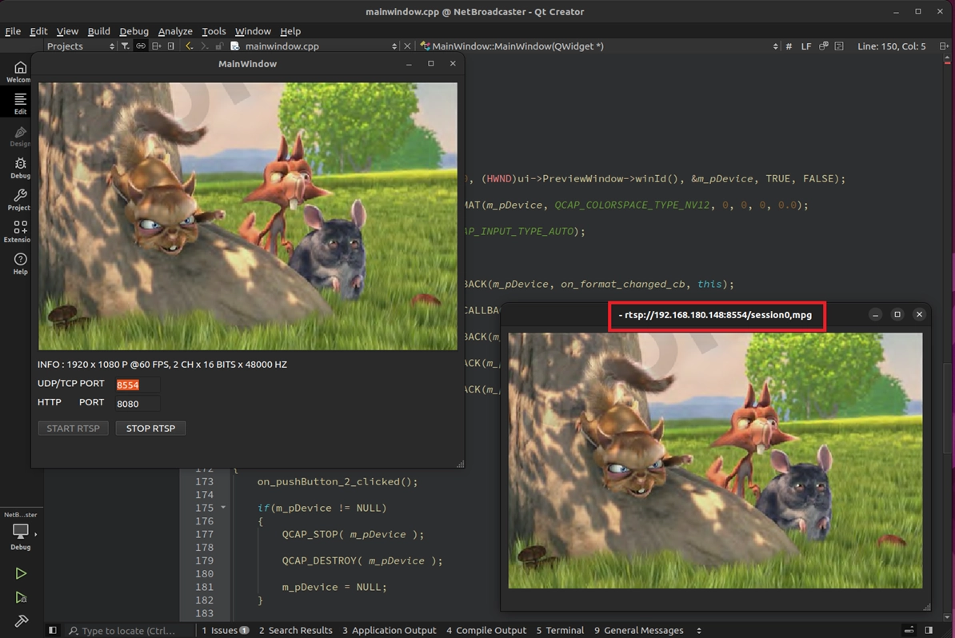
Task: Switch to Edit mode in sidebar
Action: 20,103
